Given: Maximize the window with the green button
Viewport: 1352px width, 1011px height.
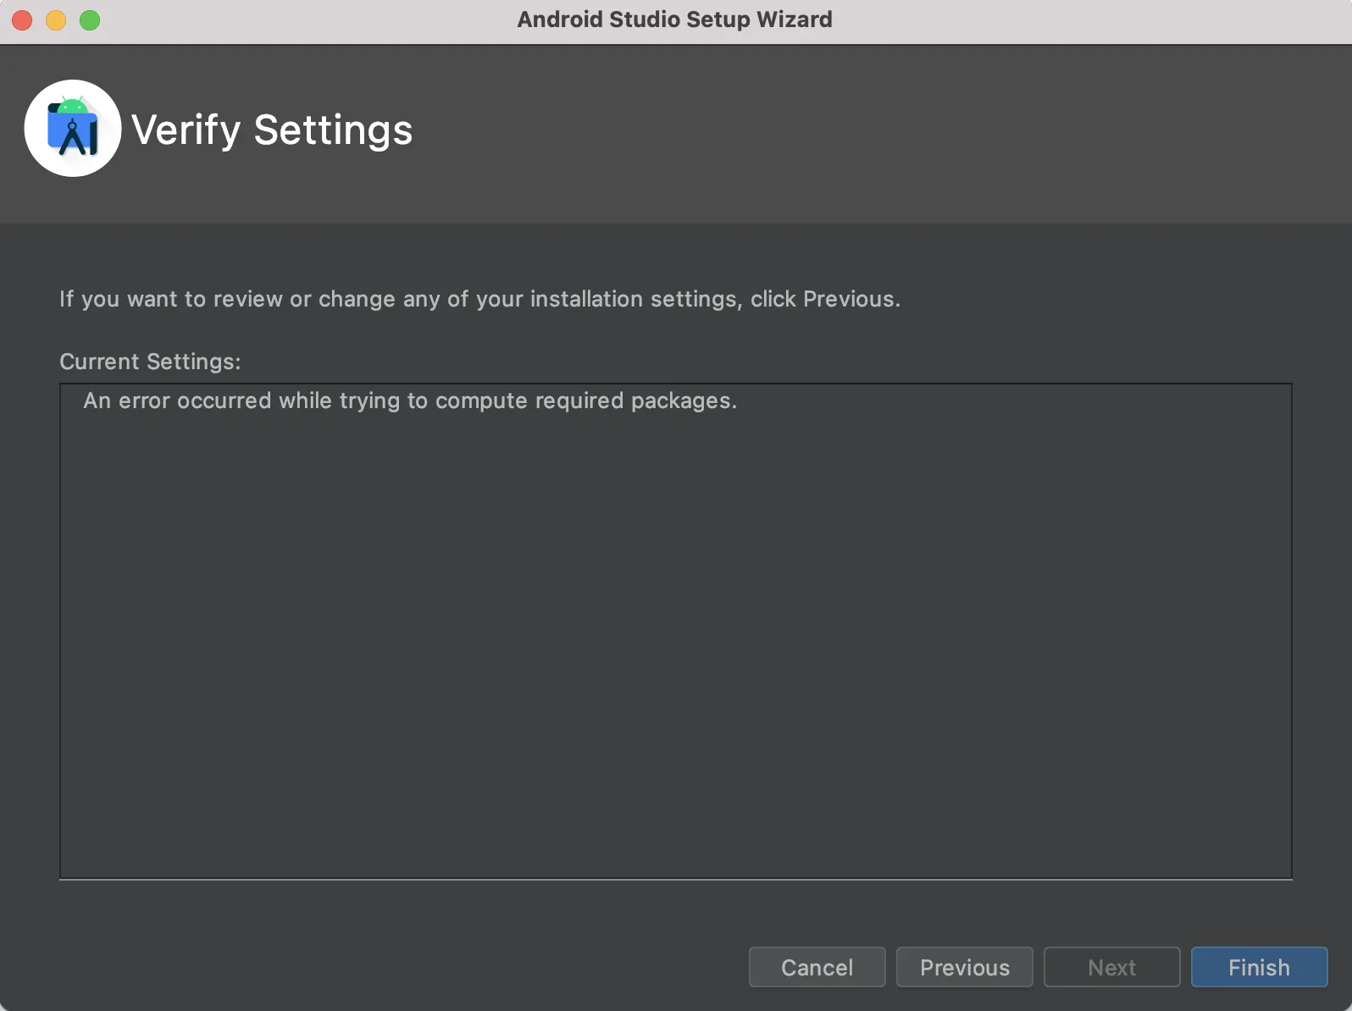Looking at the screenshot, I should tap(90, 19).
